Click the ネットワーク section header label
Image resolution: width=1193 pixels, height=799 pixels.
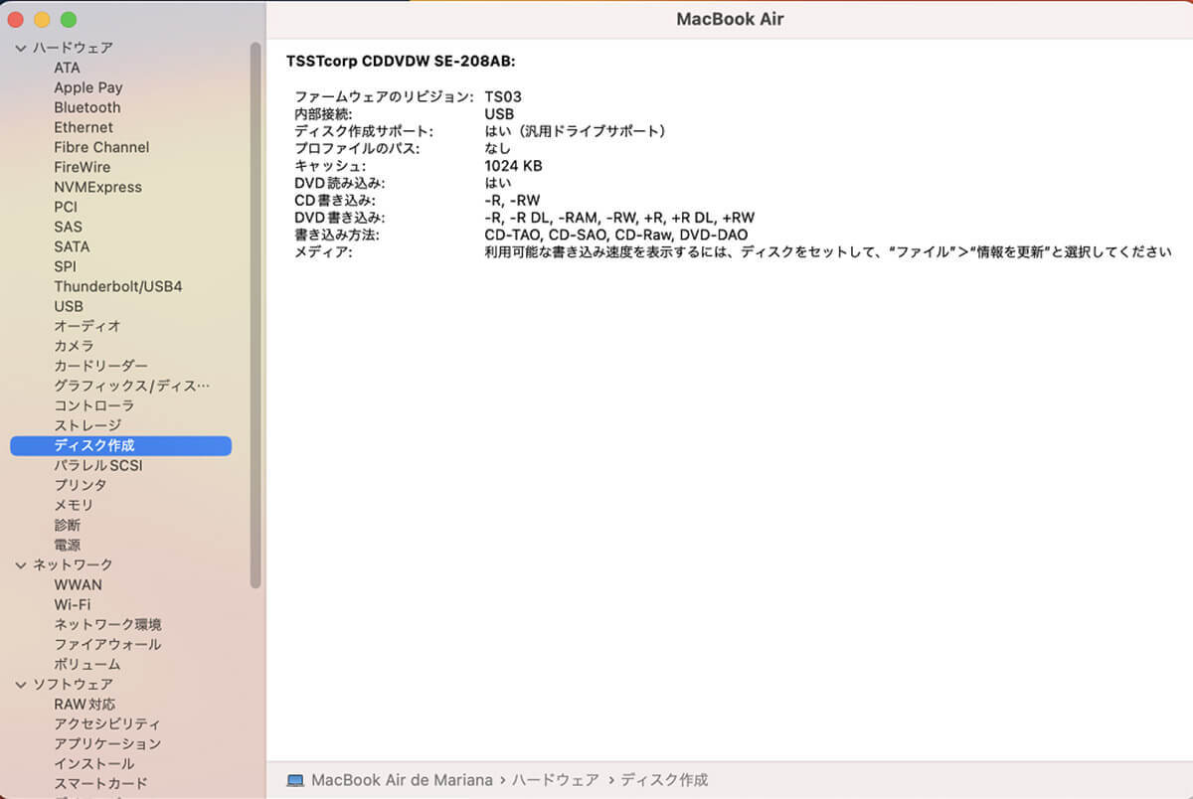(73, 564)
